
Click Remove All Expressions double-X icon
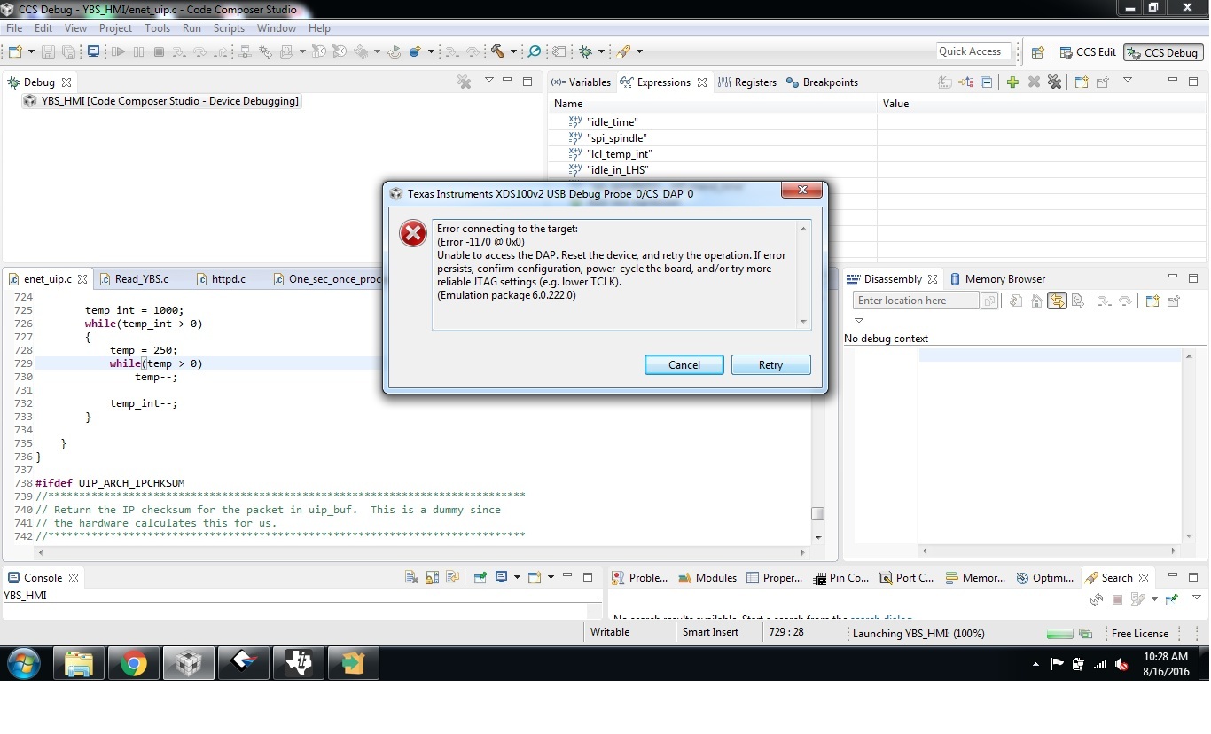pyautogui.click(x=1054, y=82)
